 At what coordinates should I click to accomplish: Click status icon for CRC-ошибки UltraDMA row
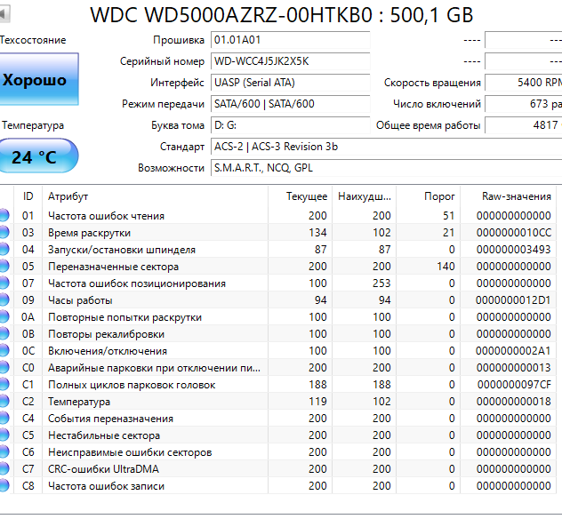4,469
